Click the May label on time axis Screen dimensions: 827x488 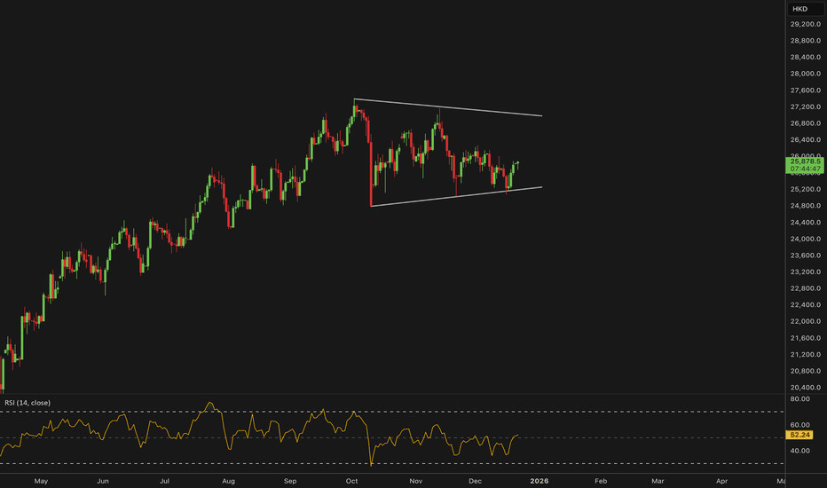click(x=40, y=481)
